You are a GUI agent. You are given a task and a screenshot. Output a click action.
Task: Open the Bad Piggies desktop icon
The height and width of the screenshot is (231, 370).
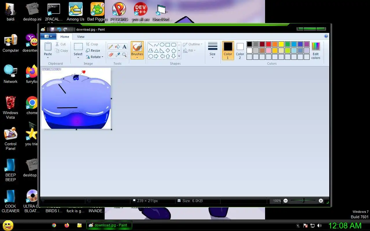coord(97,12)
